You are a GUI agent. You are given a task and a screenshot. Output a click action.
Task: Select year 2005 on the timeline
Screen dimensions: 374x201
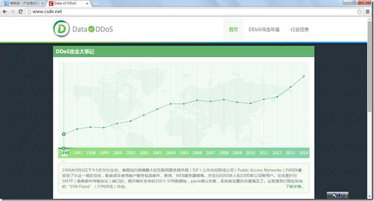coord(184,153)
